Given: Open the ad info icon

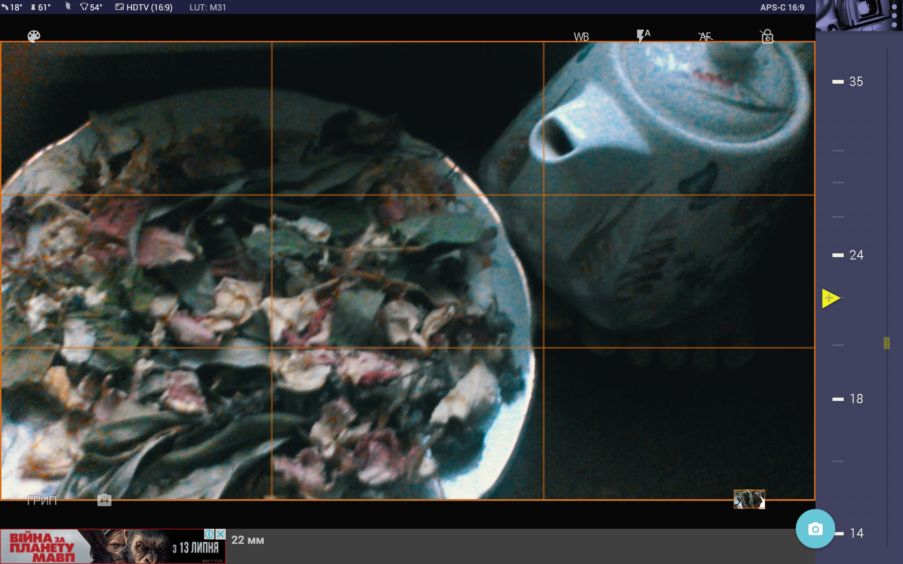Looking at the screenshot, I should 209,534.
